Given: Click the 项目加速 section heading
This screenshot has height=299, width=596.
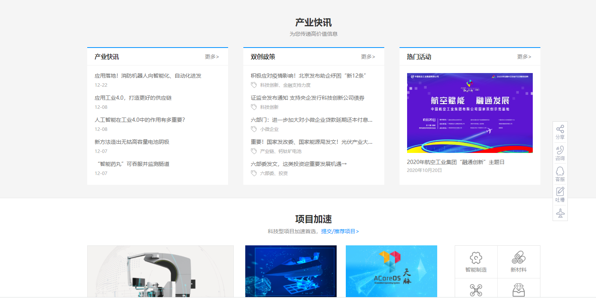Looking at the screenshot, I should pos(313,219).
